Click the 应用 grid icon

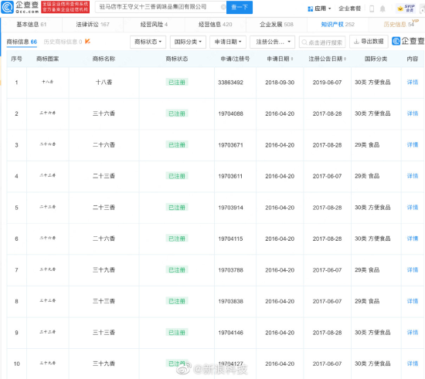tap(311, 8)
